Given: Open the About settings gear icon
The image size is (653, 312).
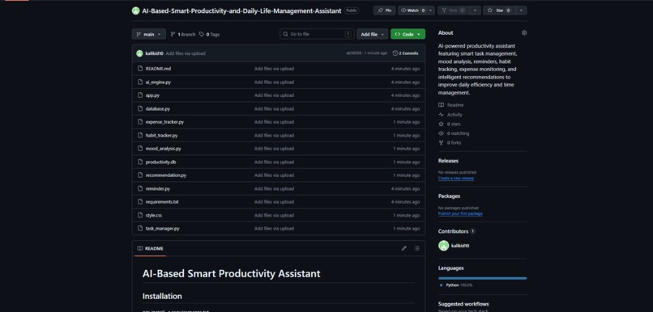Looking at the screenshot, I should pos(524,33).
